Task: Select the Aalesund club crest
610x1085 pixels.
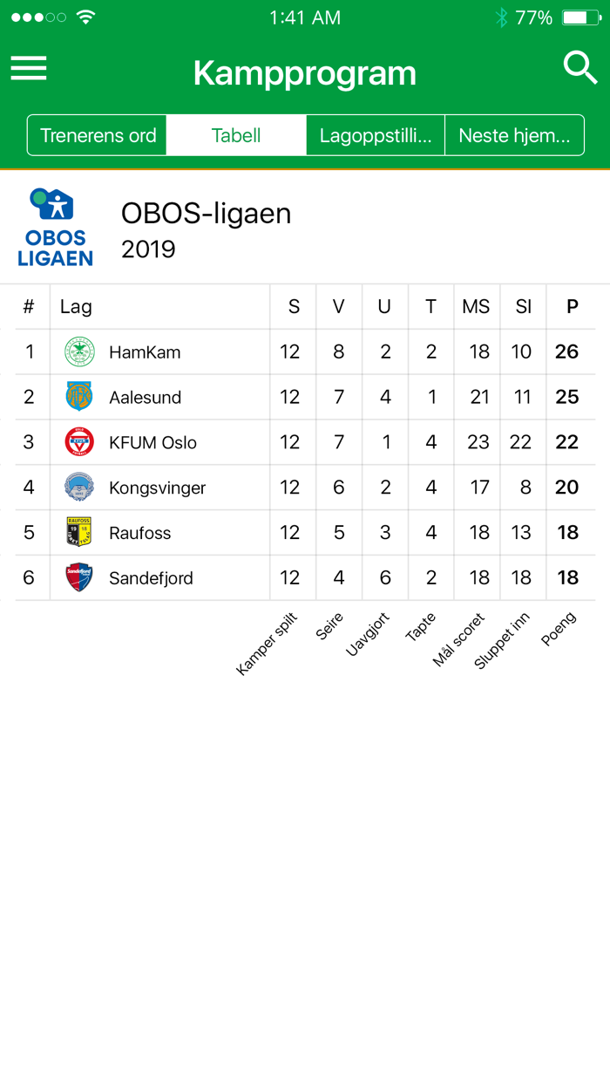Action: click(78, 396)
